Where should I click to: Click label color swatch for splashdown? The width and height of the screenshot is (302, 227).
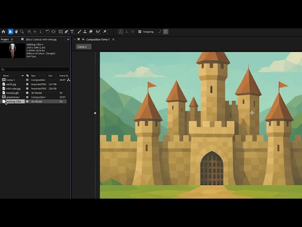click(x=27, y=97)
